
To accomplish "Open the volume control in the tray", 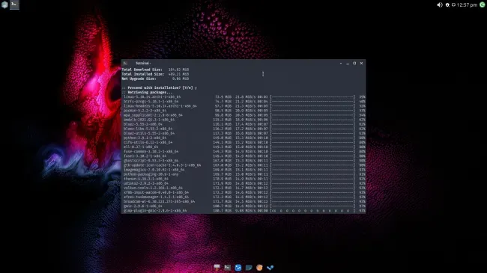I will tap(440, 4).
